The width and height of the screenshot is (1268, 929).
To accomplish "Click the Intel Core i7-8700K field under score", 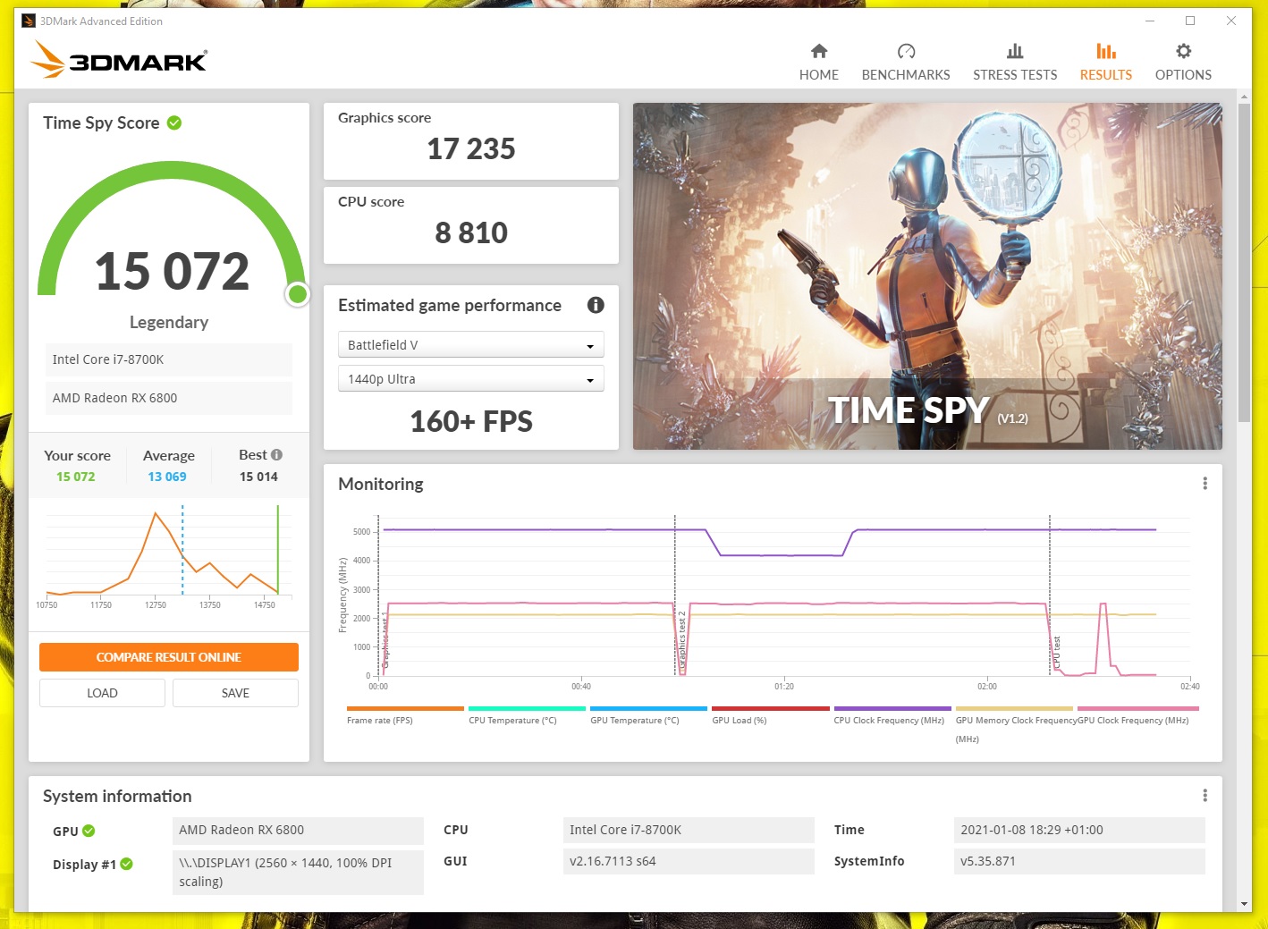I will coord(168,359).
